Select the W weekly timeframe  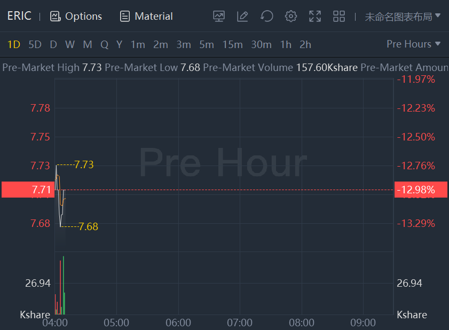click(70, 44)
